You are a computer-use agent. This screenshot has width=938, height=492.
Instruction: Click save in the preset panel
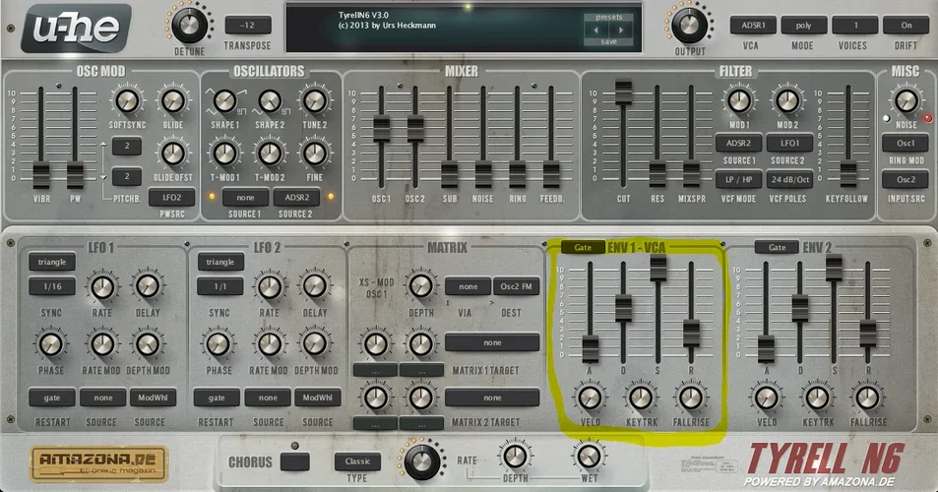[x=608, y=41]
